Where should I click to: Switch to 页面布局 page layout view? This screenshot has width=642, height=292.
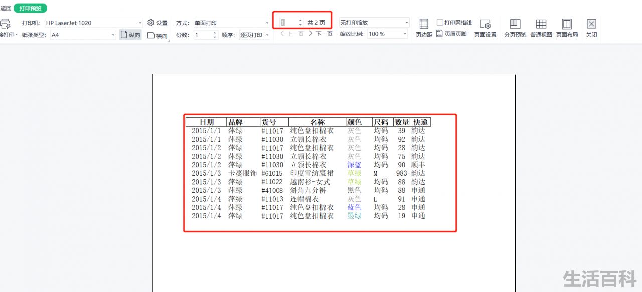pos(567,28)
